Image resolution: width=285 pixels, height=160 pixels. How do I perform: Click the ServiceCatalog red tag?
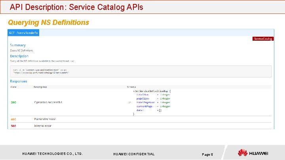(x=263, y=39)
